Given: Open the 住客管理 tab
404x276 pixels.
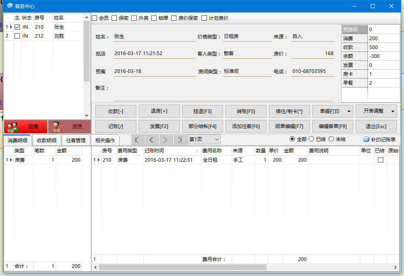Looking at the screenshot, I should point(76,141).
